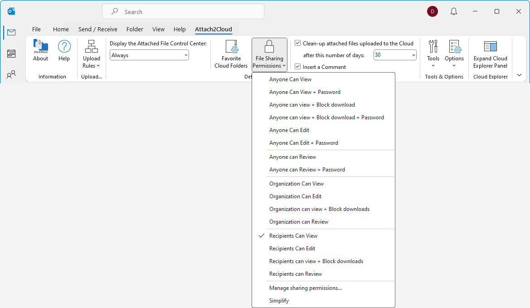
Task: Select Anyone Can View + Password
Action: pyautogui.click(x=305, y=92)
